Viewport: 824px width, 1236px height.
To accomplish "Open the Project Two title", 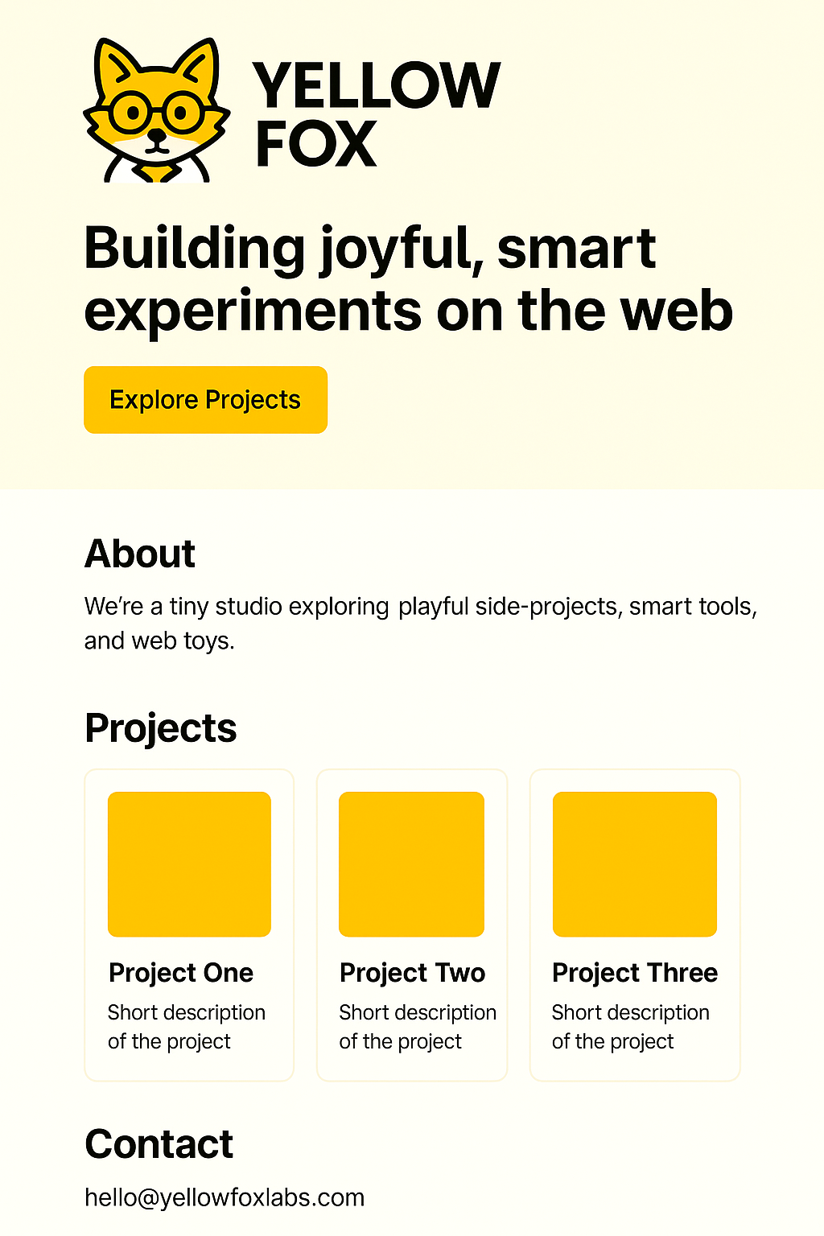I will click(412, 973).
